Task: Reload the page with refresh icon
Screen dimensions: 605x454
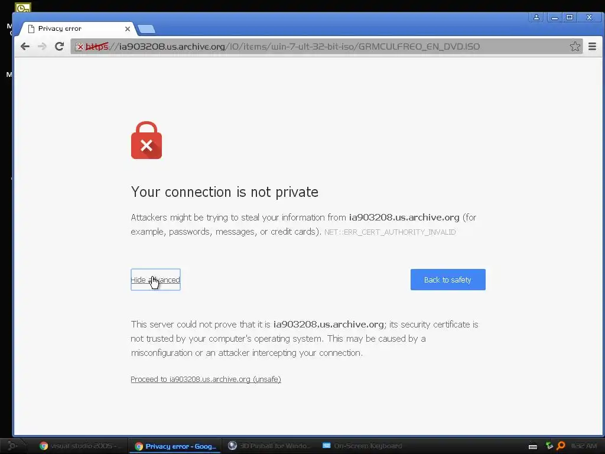Action: [x=60, y=47]
